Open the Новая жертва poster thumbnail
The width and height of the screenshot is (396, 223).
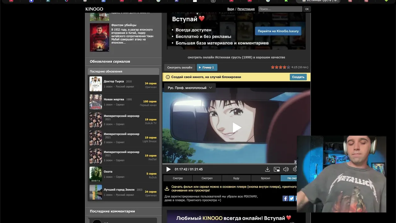click(x=96, y=102)
